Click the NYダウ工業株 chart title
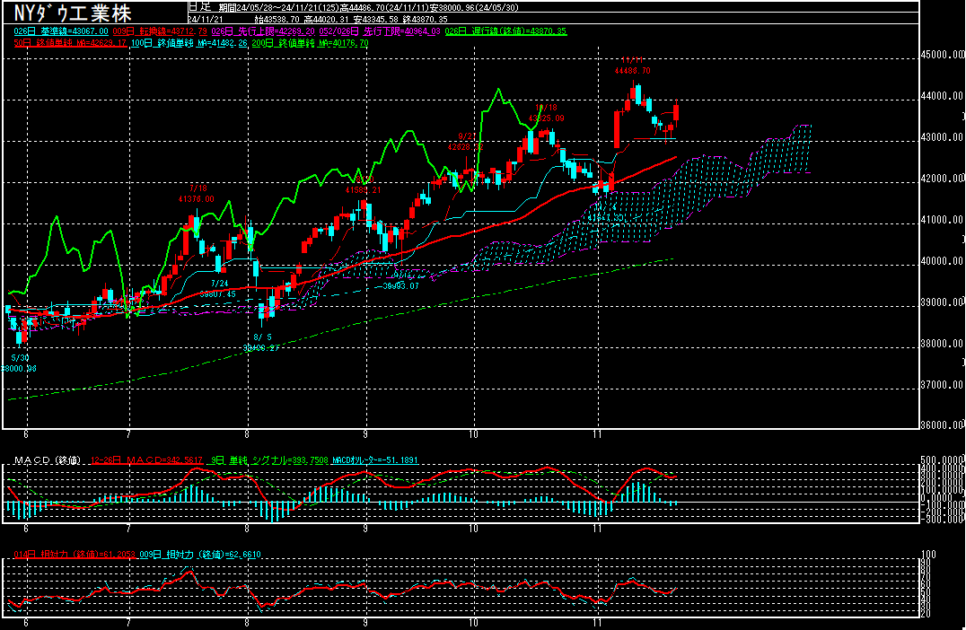 coord(72,13)
